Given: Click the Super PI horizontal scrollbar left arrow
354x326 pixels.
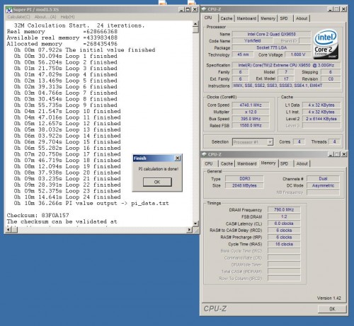Looking at the screenshot, I should click(x=8, y=229).
